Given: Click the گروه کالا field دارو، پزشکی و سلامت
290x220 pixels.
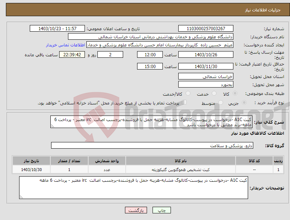Looking at the screenshot, I should (x=152, y=145).
